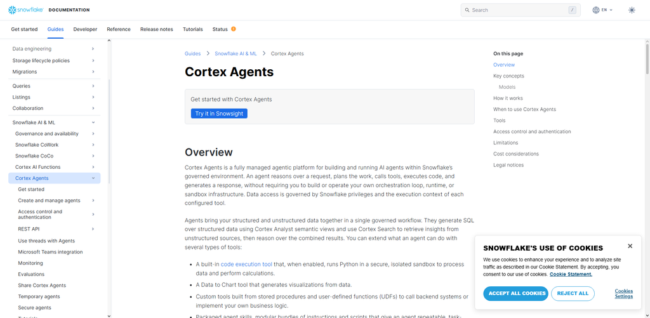
Task: Expand the Create and manage agents chevron
Action: pyautogui.click(x=93, y=200)
